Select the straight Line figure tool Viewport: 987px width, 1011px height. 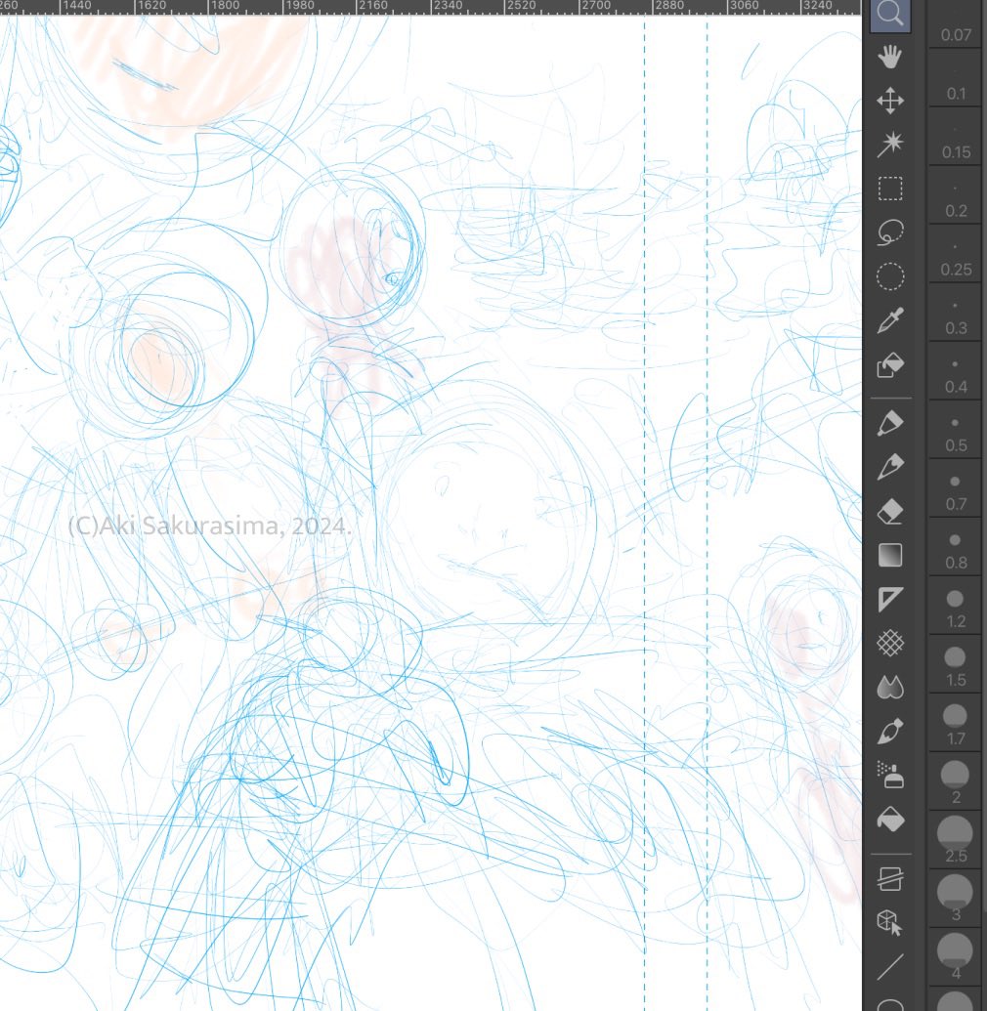pyautogui.click(x=890, y=966)
